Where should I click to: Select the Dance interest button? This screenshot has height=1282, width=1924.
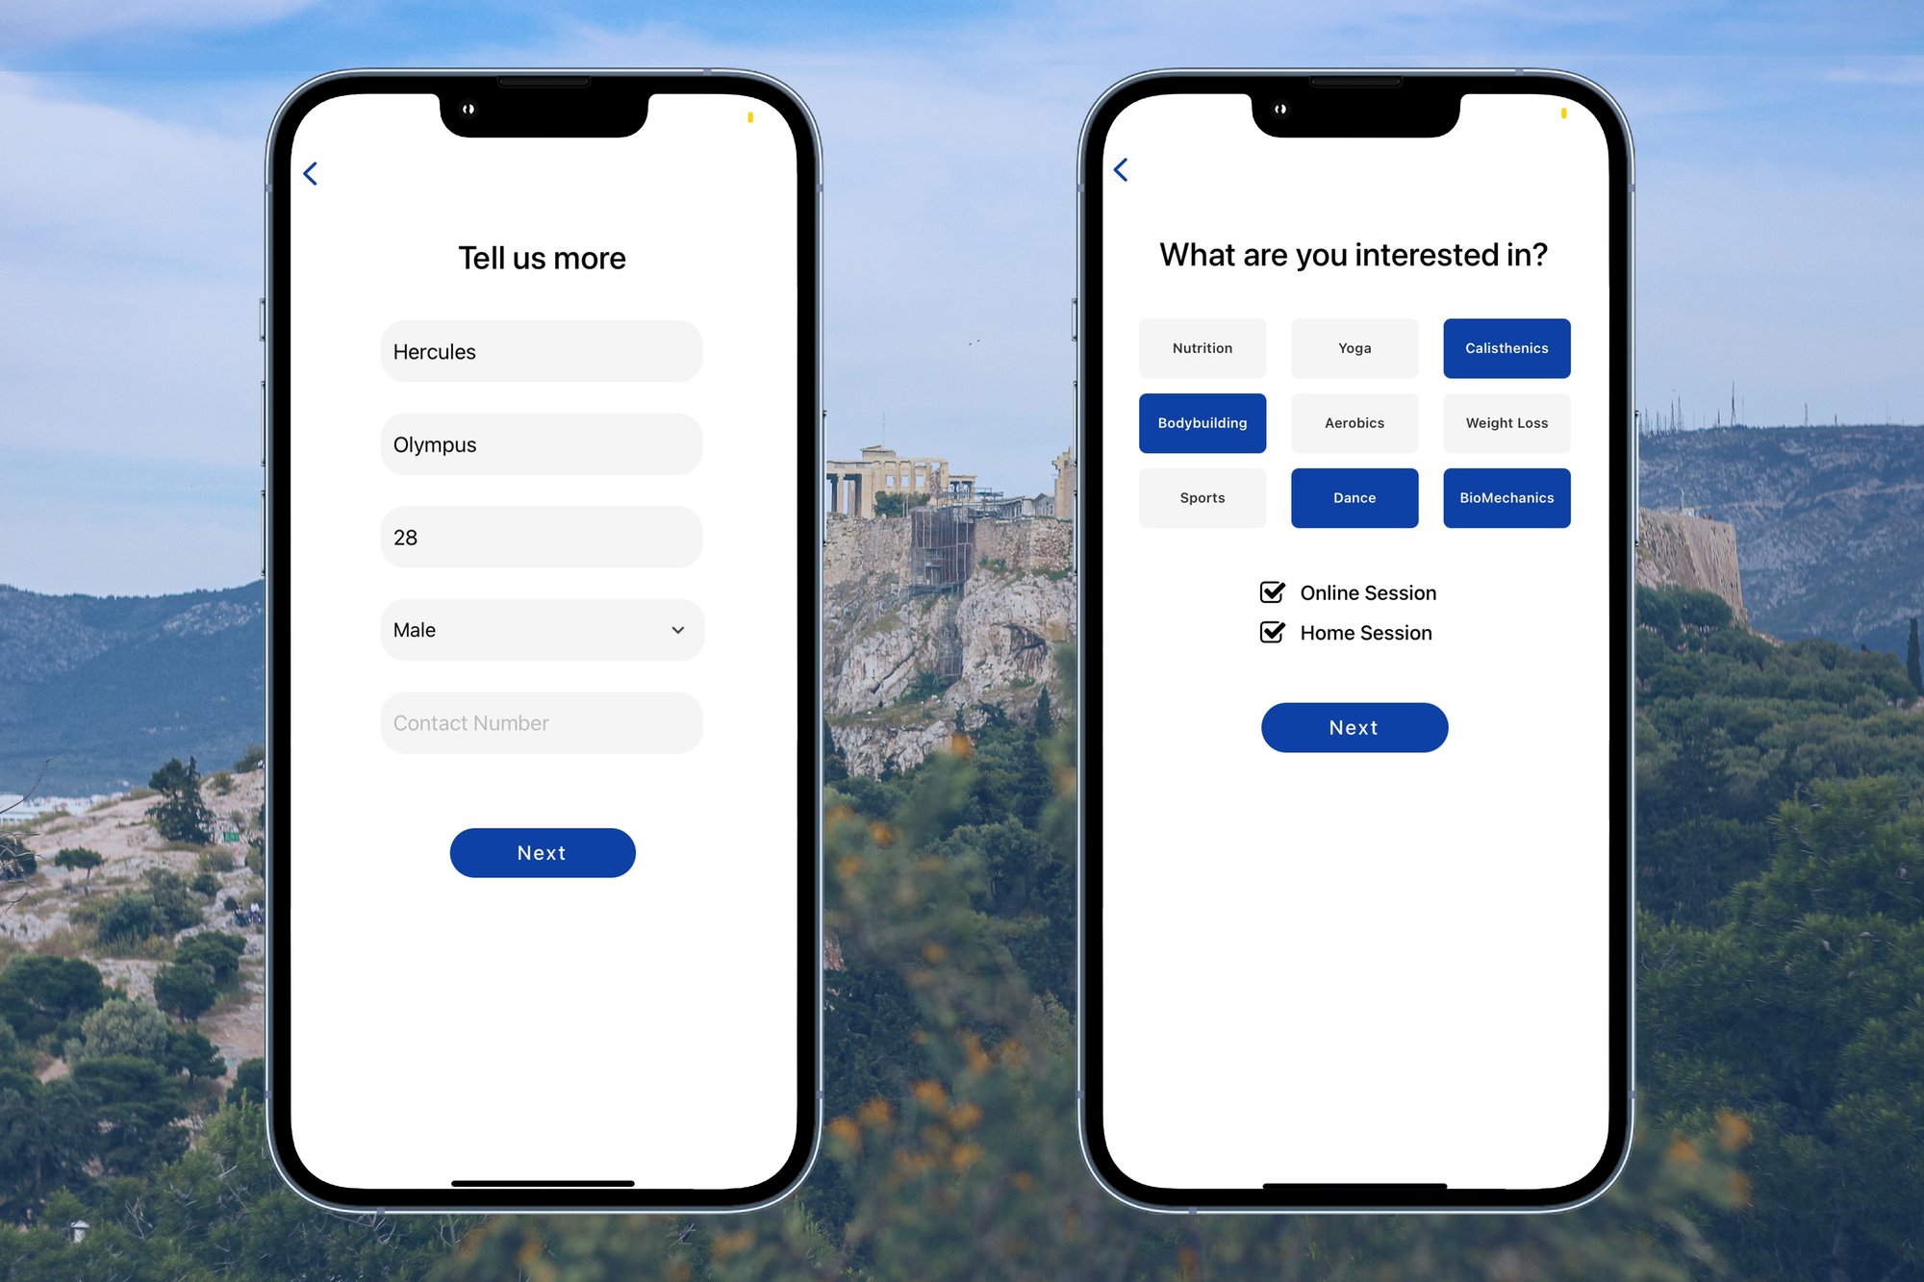click(x=1354, y=498)
